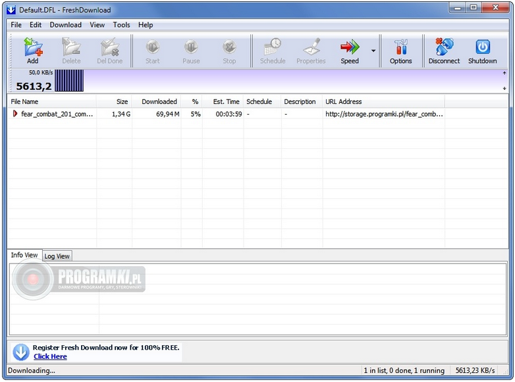
Task: Expand the Speed dropdown arrow
Action: [x=373, y=51]
